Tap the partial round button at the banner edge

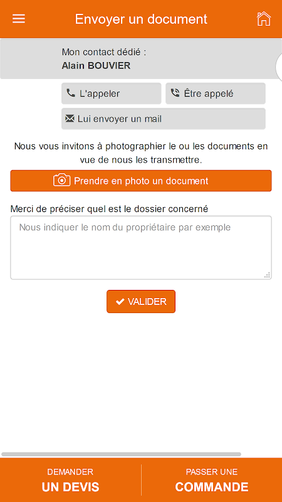pos(278,67)
